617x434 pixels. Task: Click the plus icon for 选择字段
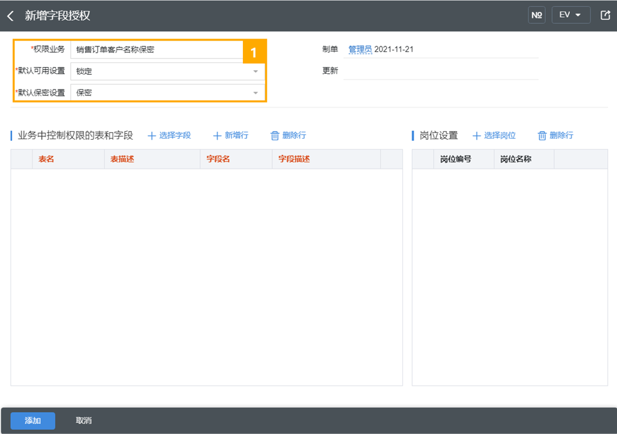(x=151, y=136)
